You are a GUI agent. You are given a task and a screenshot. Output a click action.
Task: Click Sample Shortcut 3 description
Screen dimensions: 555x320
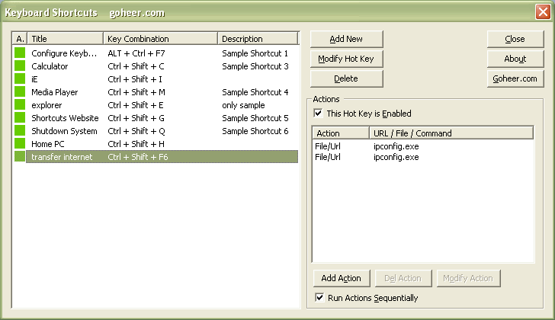click(255, 66)
